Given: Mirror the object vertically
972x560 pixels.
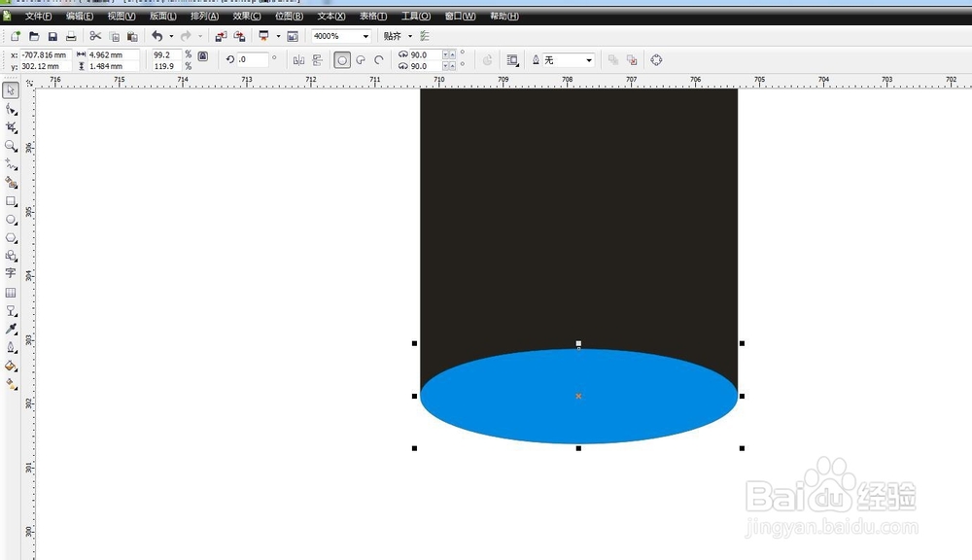Looking at the screenshot, I should click(x=318, y=60).
